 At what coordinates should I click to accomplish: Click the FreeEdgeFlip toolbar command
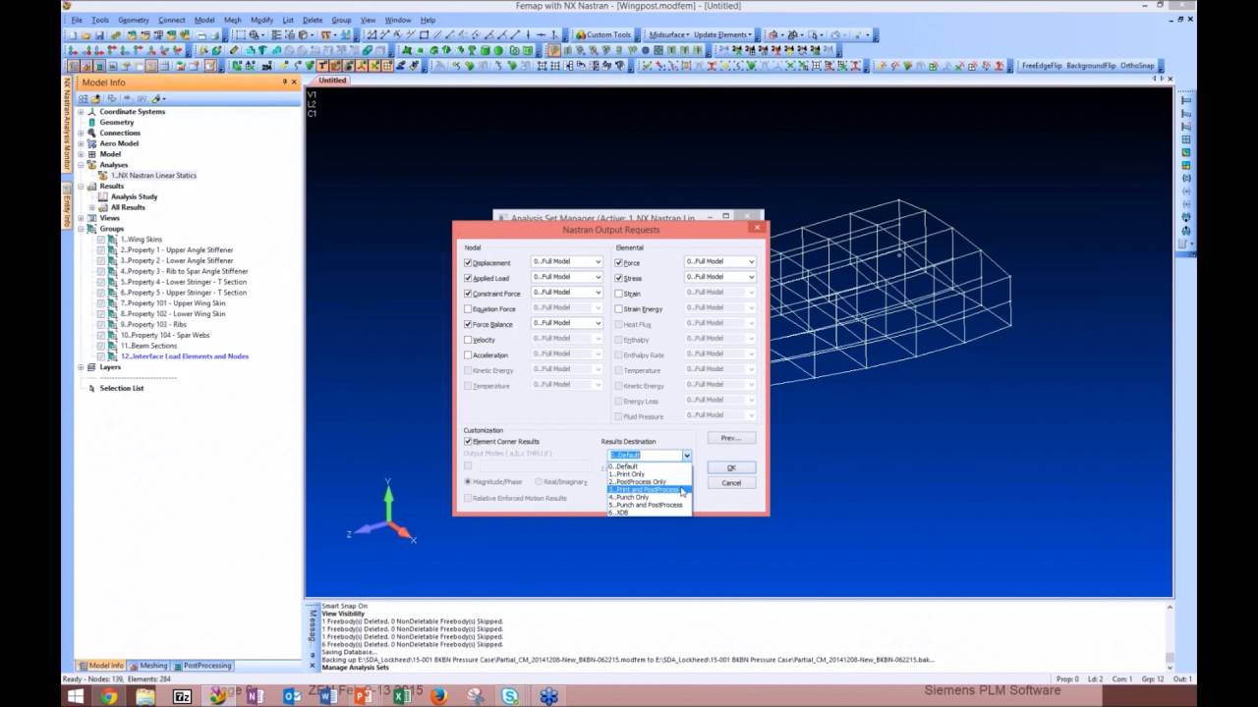click(x=1041, y=66)
